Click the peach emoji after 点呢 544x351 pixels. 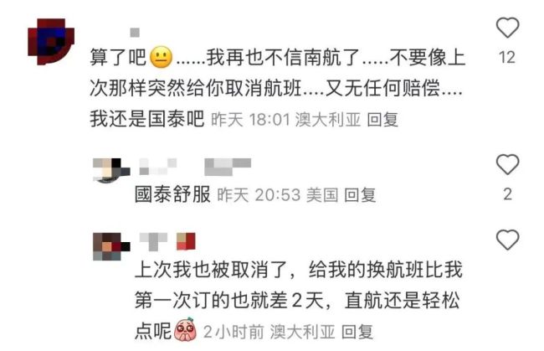point(185,329)
